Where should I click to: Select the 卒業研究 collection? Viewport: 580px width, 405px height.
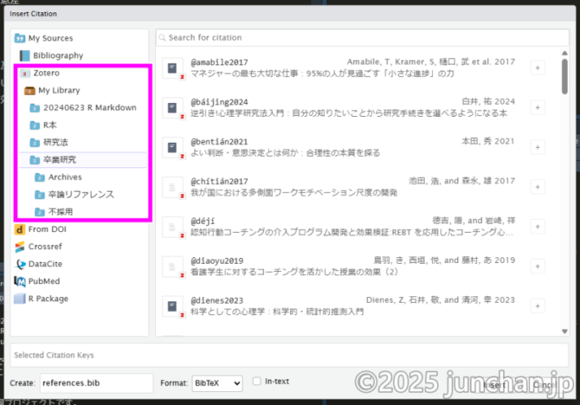click(83, 160)
